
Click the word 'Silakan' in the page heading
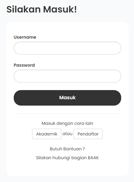pos(24,9)
